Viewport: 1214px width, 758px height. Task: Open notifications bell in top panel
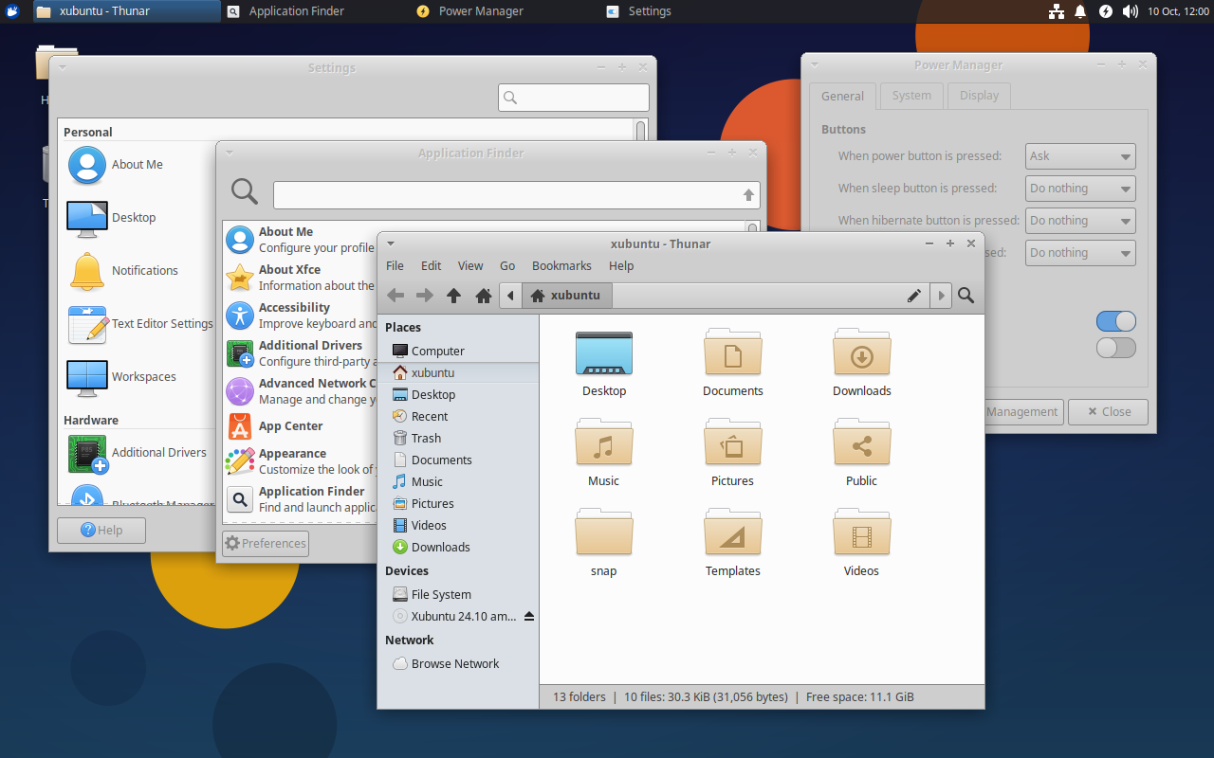[x=1080, y=11]
